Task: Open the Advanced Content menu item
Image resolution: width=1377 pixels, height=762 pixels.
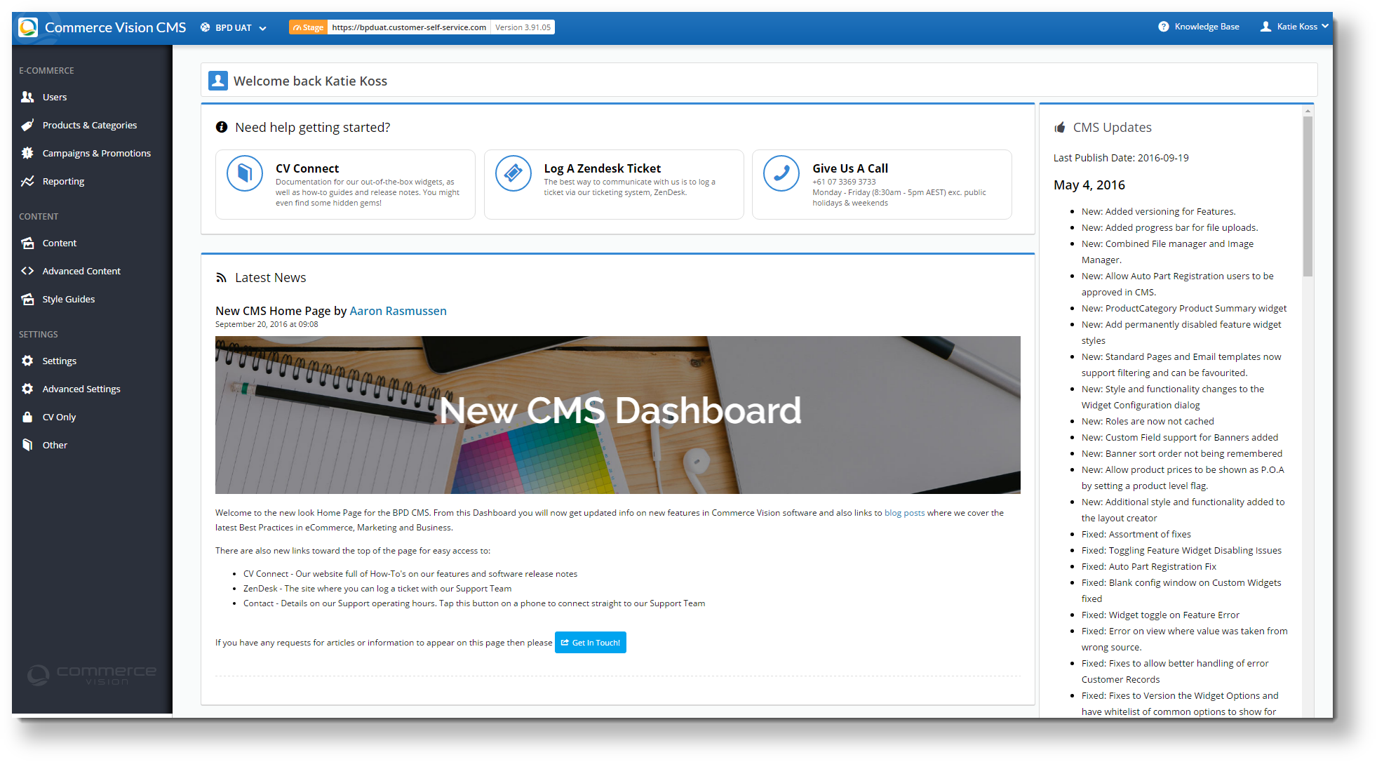Action: tap(81, 271)
